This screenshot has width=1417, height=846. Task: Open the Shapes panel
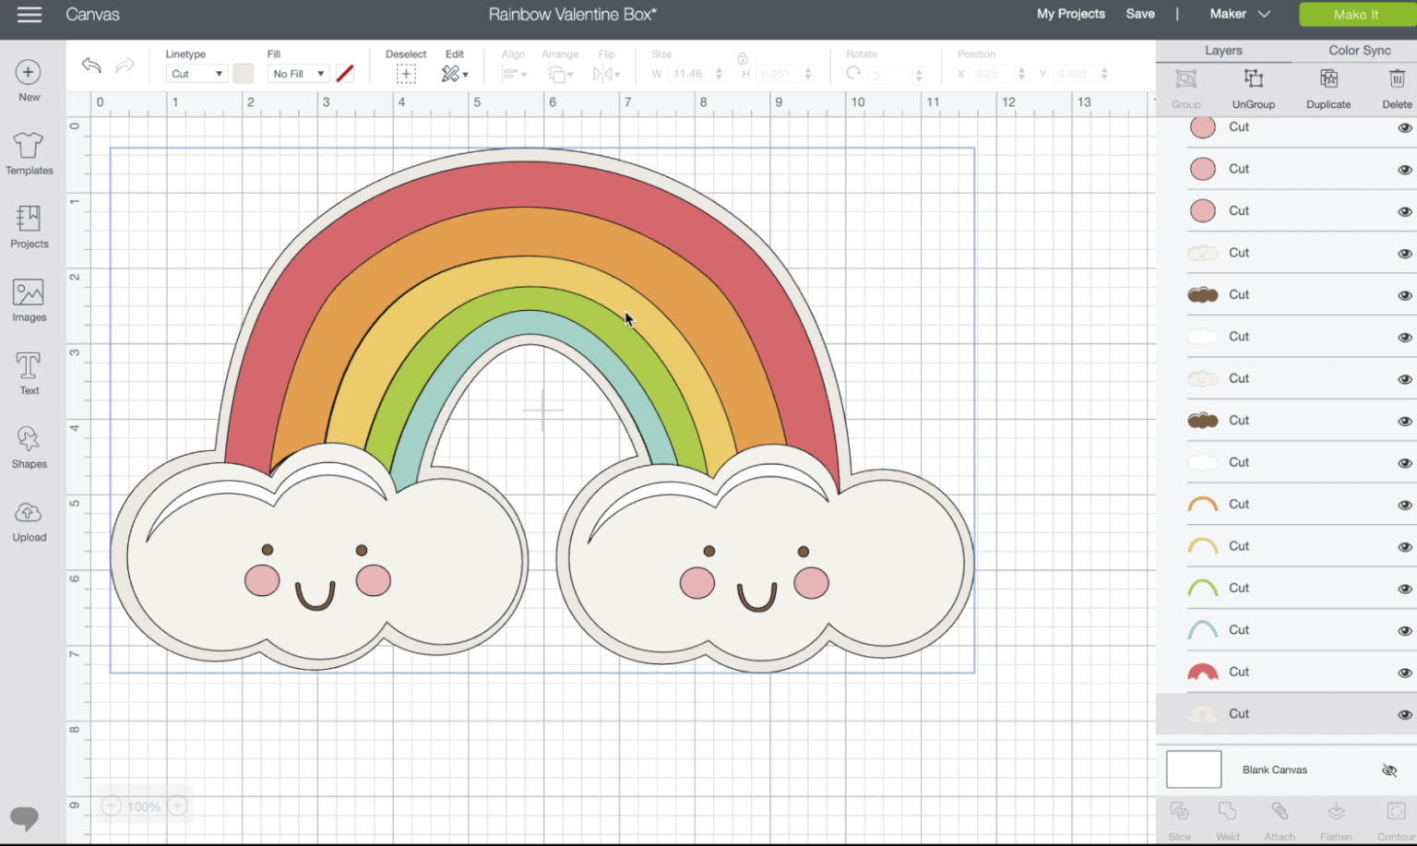click(28, 447)
